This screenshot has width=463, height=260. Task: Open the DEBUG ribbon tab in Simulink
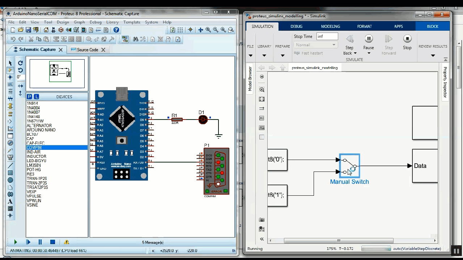point(296,26)
